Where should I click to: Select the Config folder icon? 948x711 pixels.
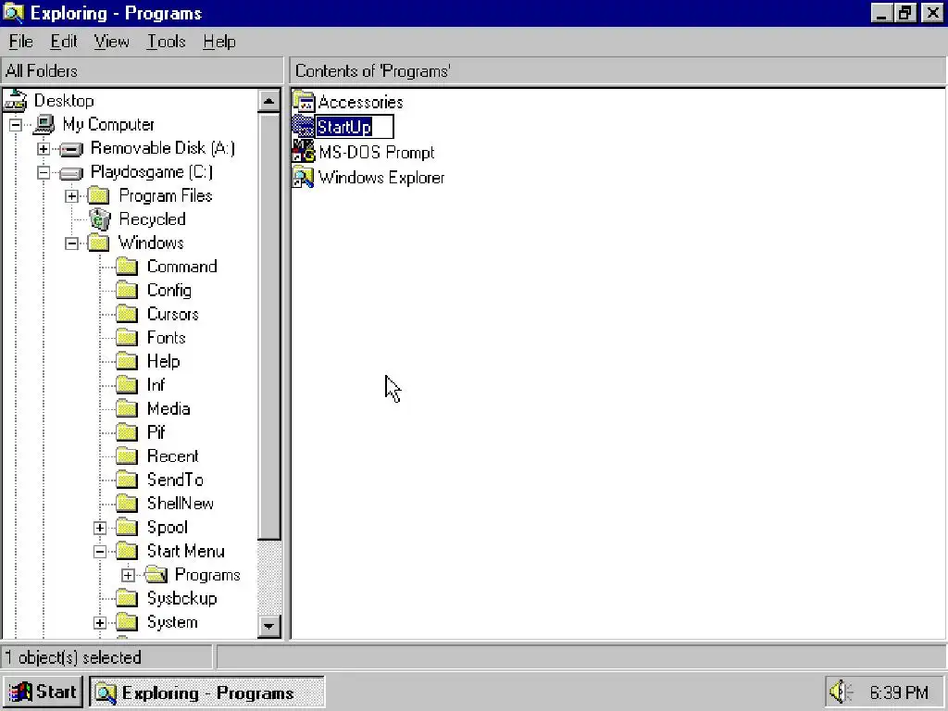pyautogui.click(x=127, y=290)
